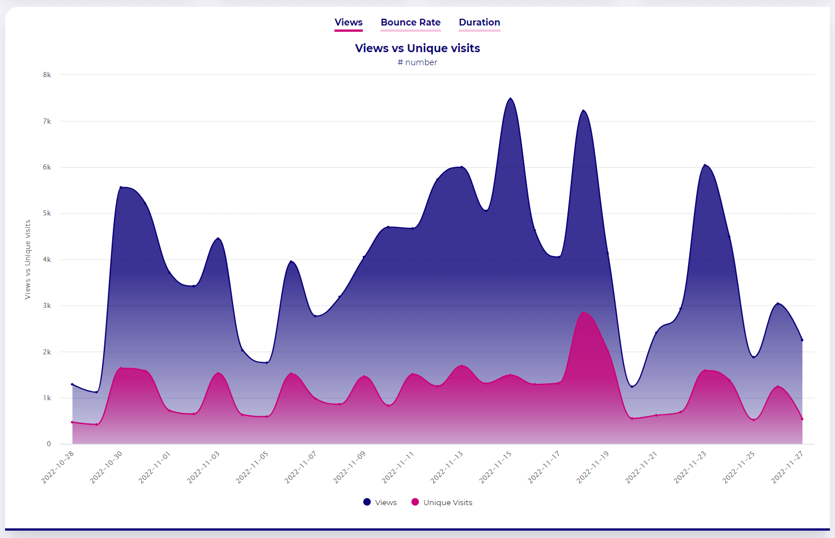Image resolution: width=835 pixels, height=538 pixels.
Task: Click the 2022-10-28 x-axis date label
Action: pos(58,467)
